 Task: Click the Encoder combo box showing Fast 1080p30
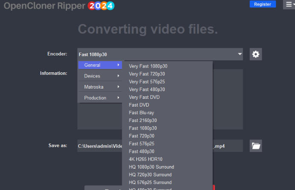pyautogui.click(x=160, y=54)
